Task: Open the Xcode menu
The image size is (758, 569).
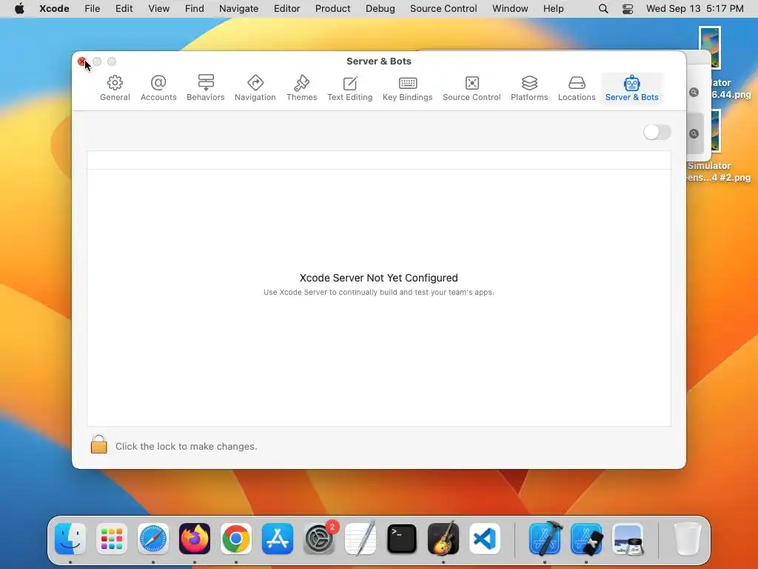Action: point(54,9)
